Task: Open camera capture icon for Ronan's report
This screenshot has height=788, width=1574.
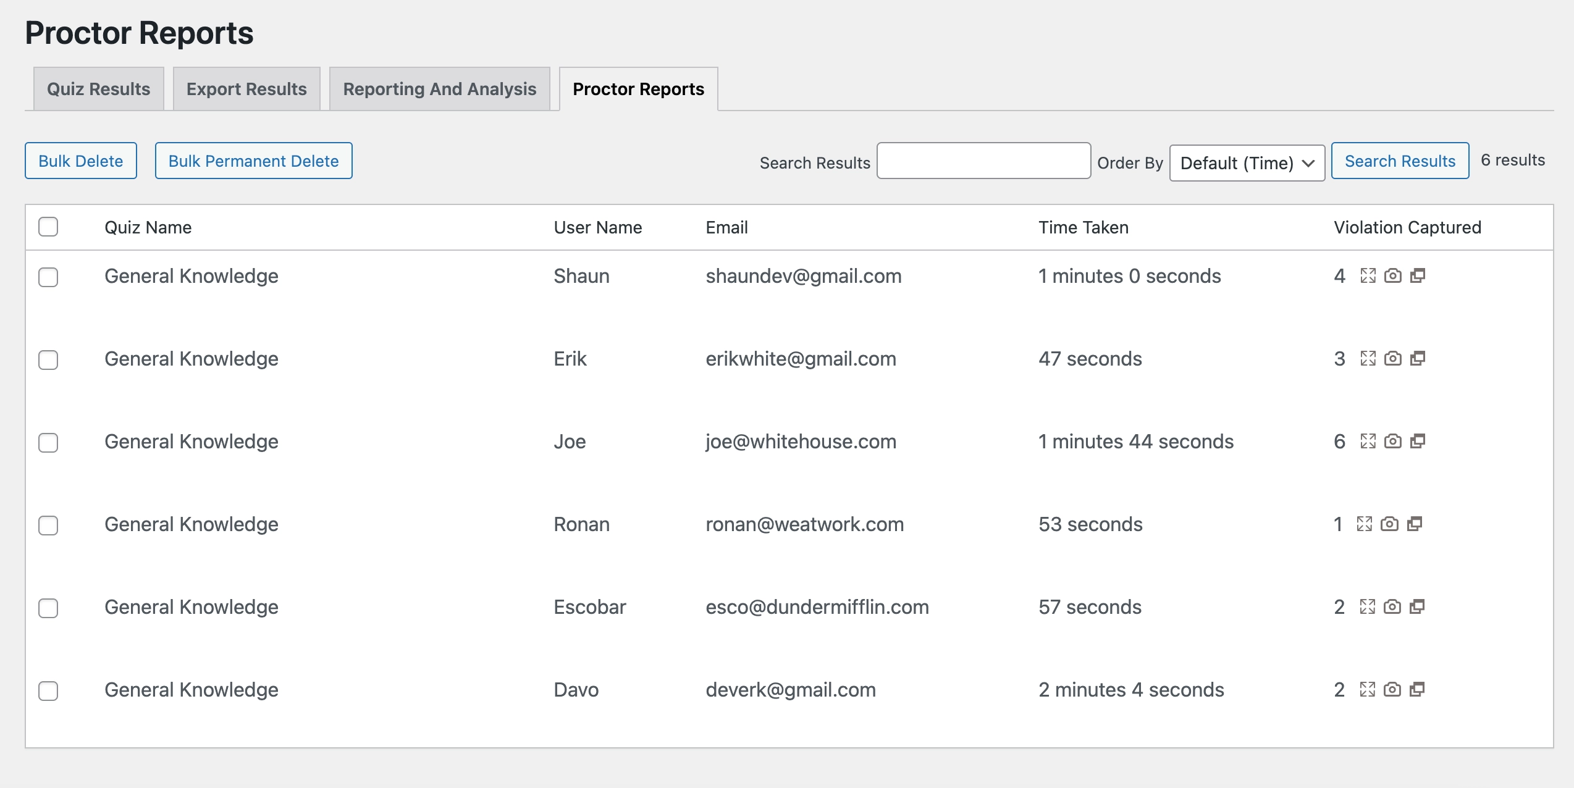Action: 1391,524
